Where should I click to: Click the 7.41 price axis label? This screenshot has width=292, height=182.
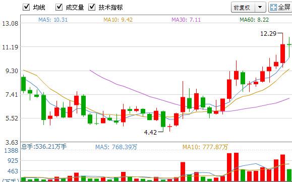pyautogui.click(x=12, y=95)
